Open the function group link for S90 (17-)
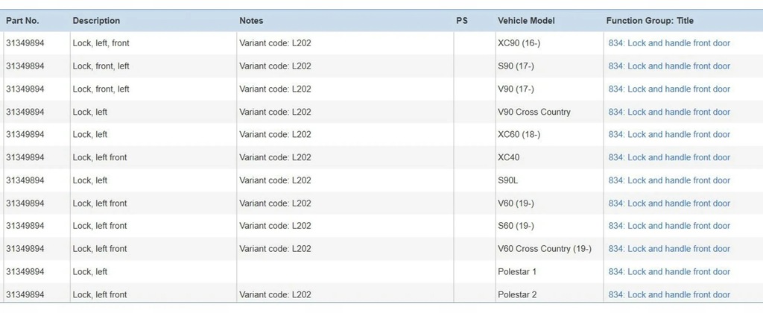The image size is (763, 313). point(669,66)
